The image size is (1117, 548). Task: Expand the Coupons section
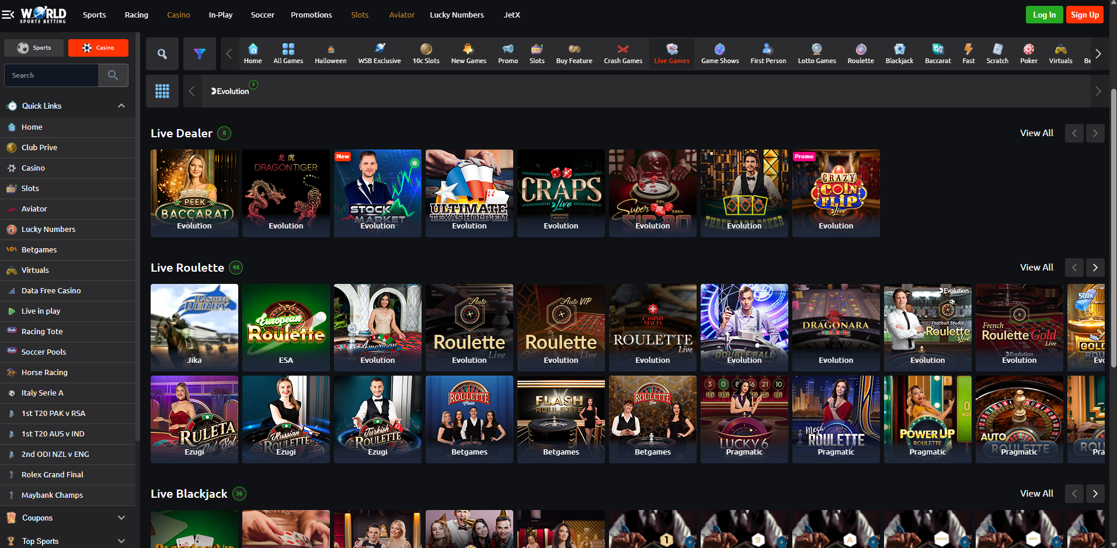(121, 518)
